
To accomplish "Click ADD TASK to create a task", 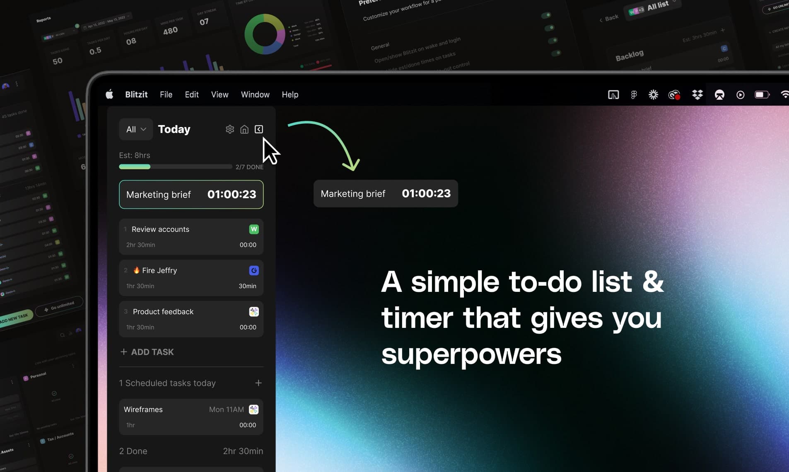I will click(147, 352).
